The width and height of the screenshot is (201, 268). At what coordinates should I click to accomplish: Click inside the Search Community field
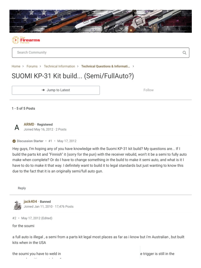click(x=97, y=53)
